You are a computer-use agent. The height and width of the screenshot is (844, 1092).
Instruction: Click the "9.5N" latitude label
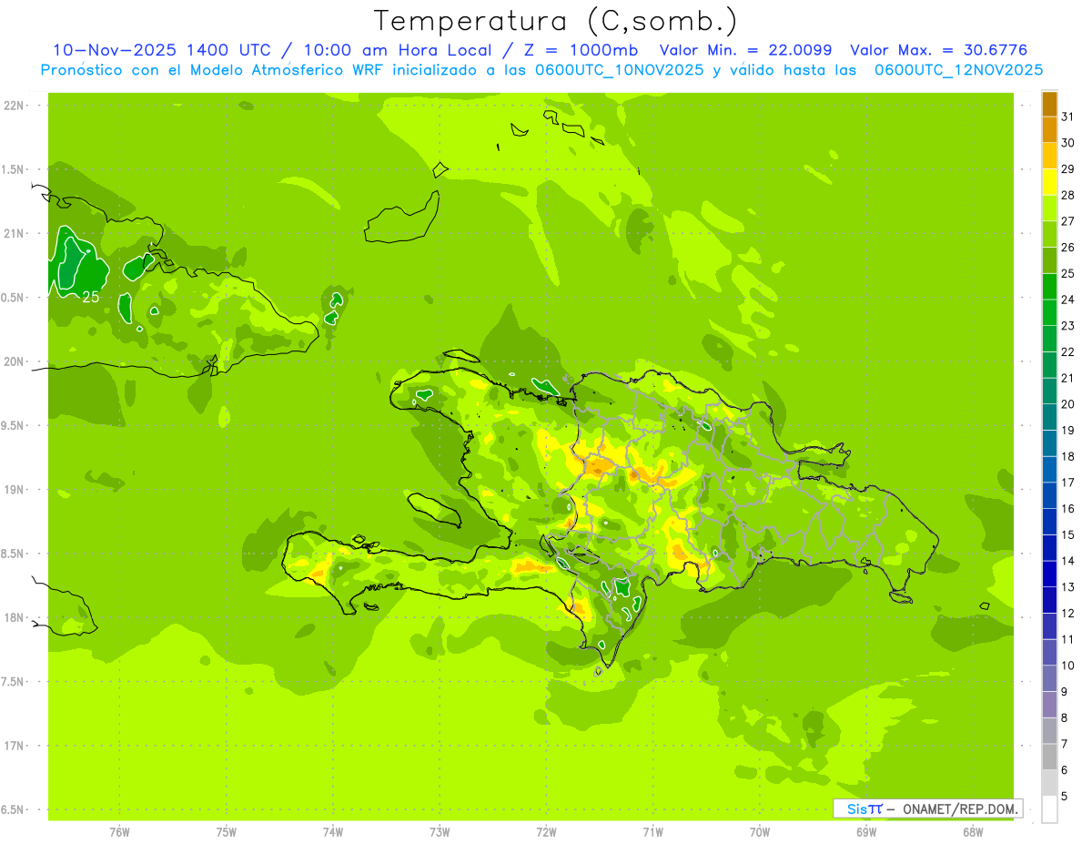[13, 425]
